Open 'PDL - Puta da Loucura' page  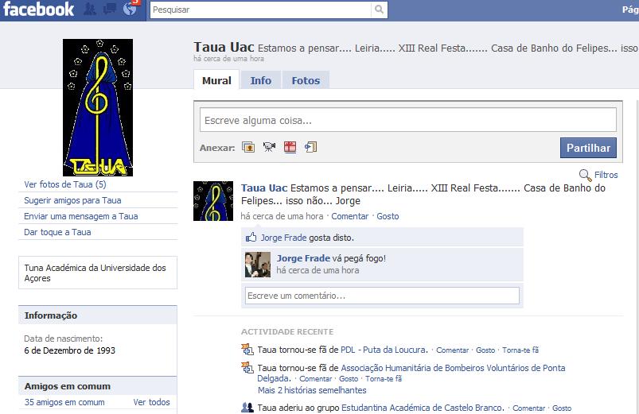[384, 350]
